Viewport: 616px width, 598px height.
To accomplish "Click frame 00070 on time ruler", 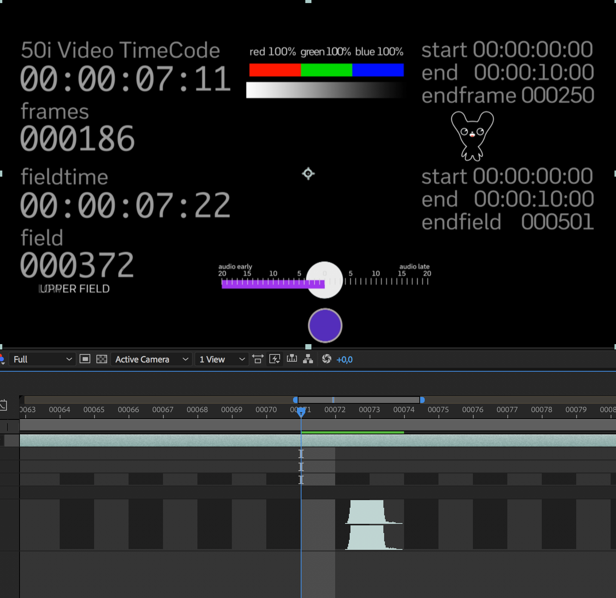I will [266, 409].
